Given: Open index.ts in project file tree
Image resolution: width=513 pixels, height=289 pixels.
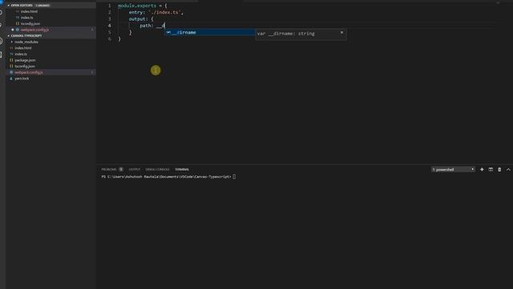Looking at the screenshot, I should point(21,54).
